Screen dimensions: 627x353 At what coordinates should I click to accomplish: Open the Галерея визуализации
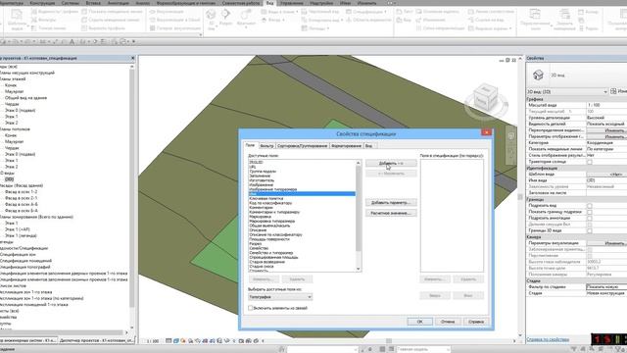click(175, 28)
